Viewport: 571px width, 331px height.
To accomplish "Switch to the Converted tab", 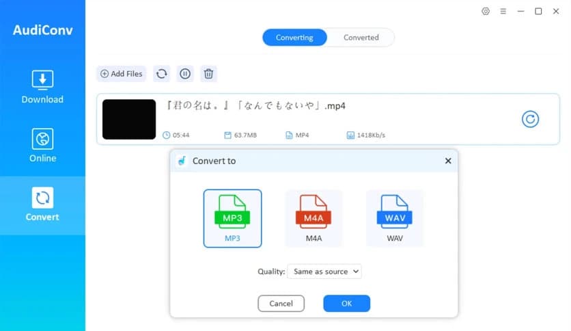I will pos(361,38).
